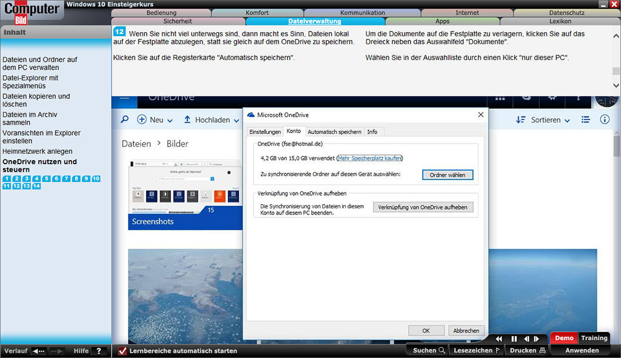The height and width of the screenshot is (358, 621).
Task: Click the Verlauf back arrow
Action: pos(39,351)
